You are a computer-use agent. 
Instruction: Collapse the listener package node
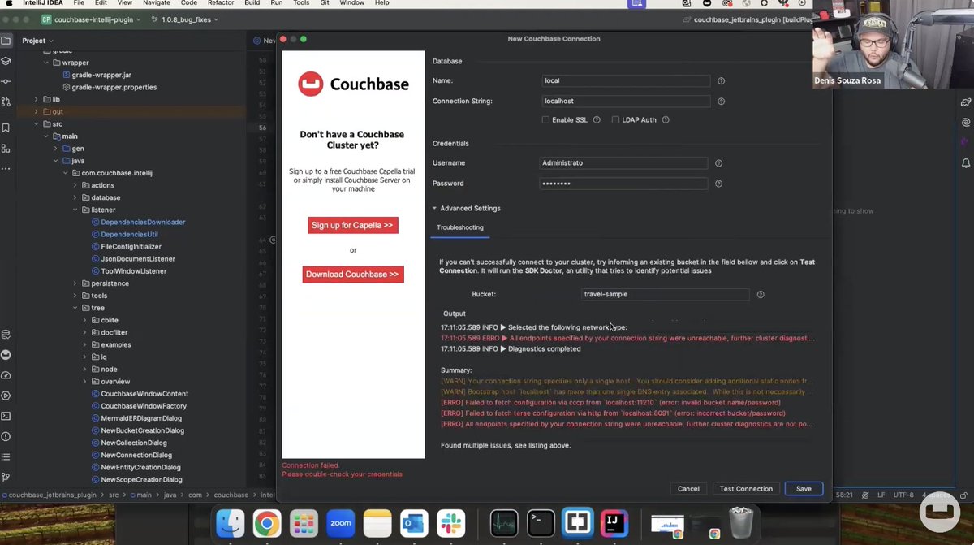pos(75,210)
